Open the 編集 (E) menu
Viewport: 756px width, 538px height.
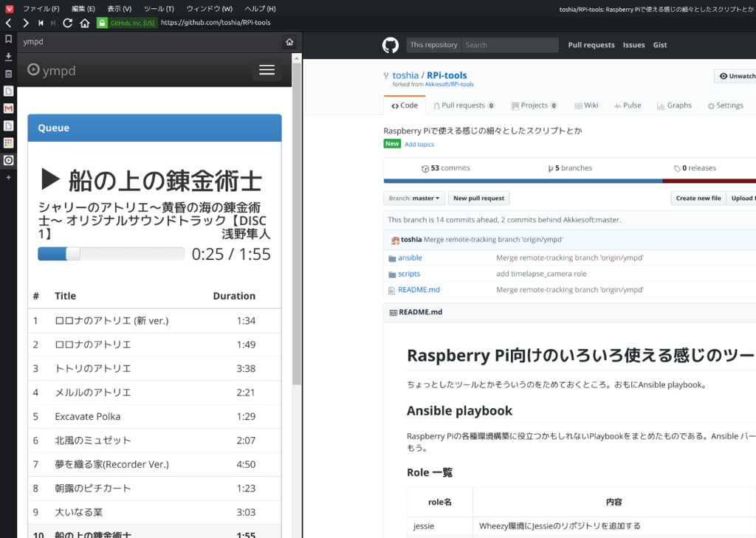coord(83,9)
